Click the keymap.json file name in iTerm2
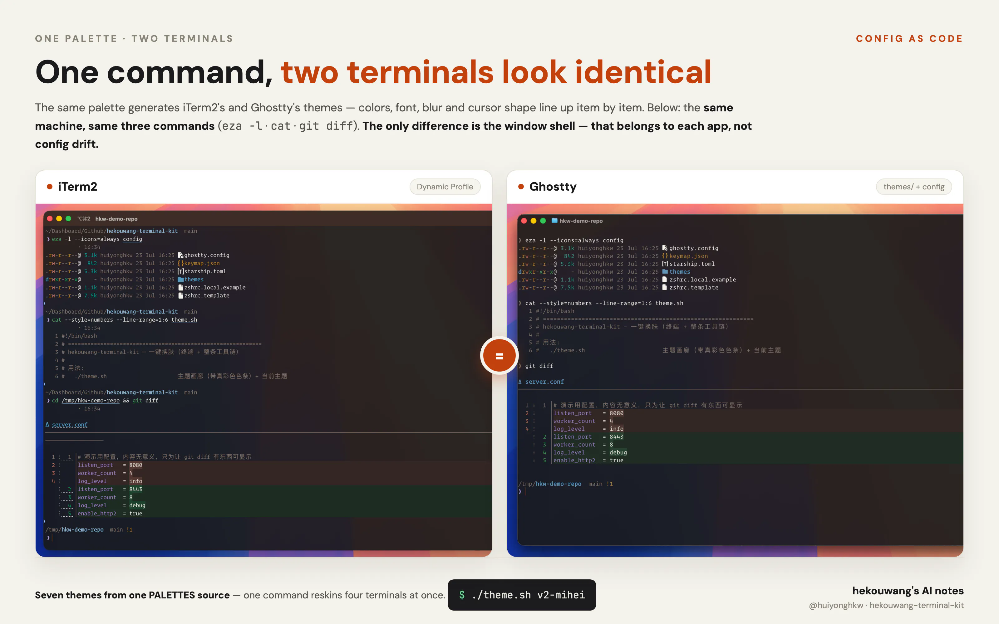This screenshot has width=999, height=624. click(x=202, y=263)
